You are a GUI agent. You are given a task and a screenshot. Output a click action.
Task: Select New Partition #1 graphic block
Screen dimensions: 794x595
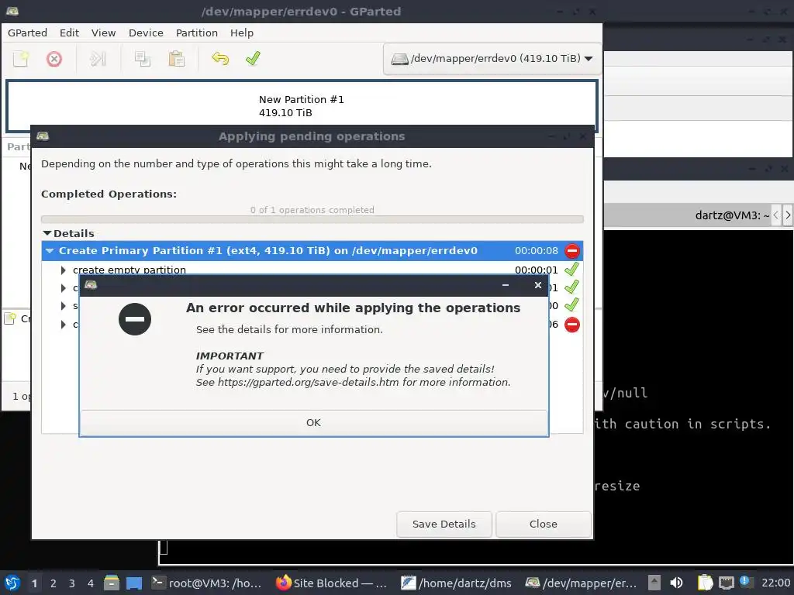(x=302, y=106)
